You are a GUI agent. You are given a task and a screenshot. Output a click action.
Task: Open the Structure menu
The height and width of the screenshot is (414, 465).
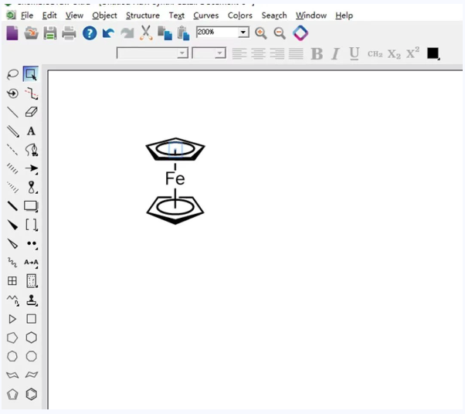(x=143, y=15)
